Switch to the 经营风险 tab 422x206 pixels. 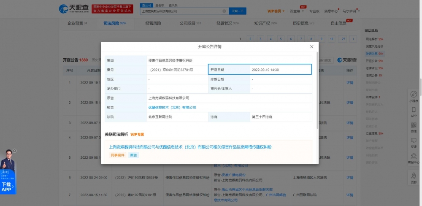point(153,23)
